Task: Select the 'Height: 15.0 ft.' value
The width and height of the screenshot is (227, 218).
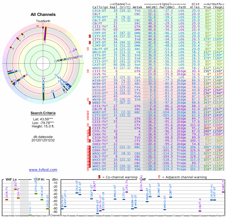Action: tap(43, 126)
